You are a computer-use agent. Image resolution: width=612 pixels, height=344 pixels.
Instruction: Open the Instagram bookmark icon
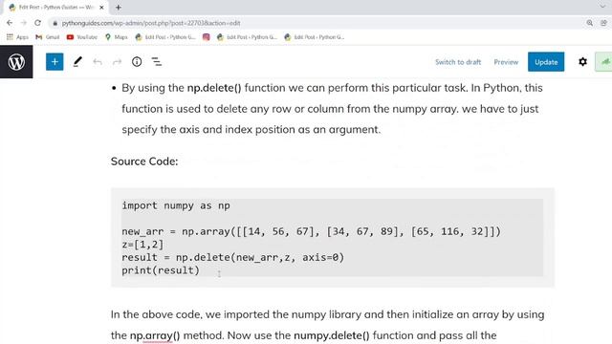pyautogui.click(x=207, y=37)
